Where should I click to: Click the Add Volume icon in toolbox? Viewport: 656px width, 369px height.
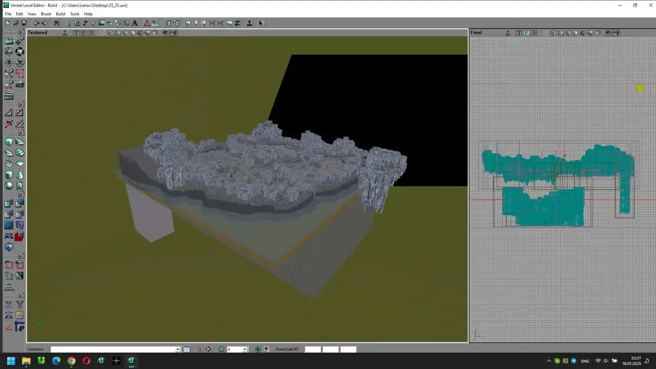click(x=9, y=247)
